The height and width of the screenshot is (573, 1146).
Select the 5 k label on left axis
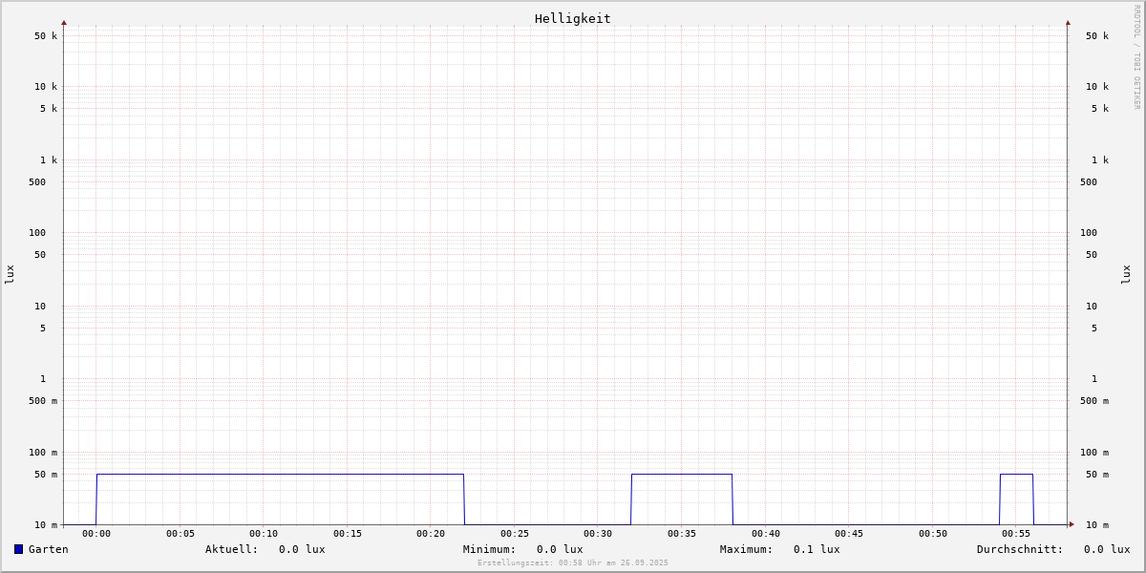click(x=49, y=109)
